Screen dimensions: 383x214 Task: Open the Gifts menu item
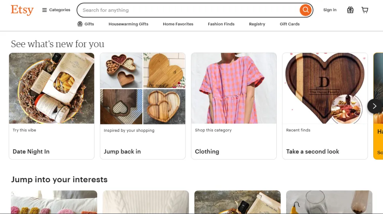coord(86,24)
